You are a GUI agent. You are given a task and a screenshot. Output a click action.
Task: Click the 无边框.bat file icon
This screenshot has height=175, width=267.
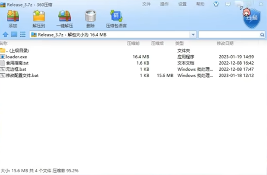[3, 69]
